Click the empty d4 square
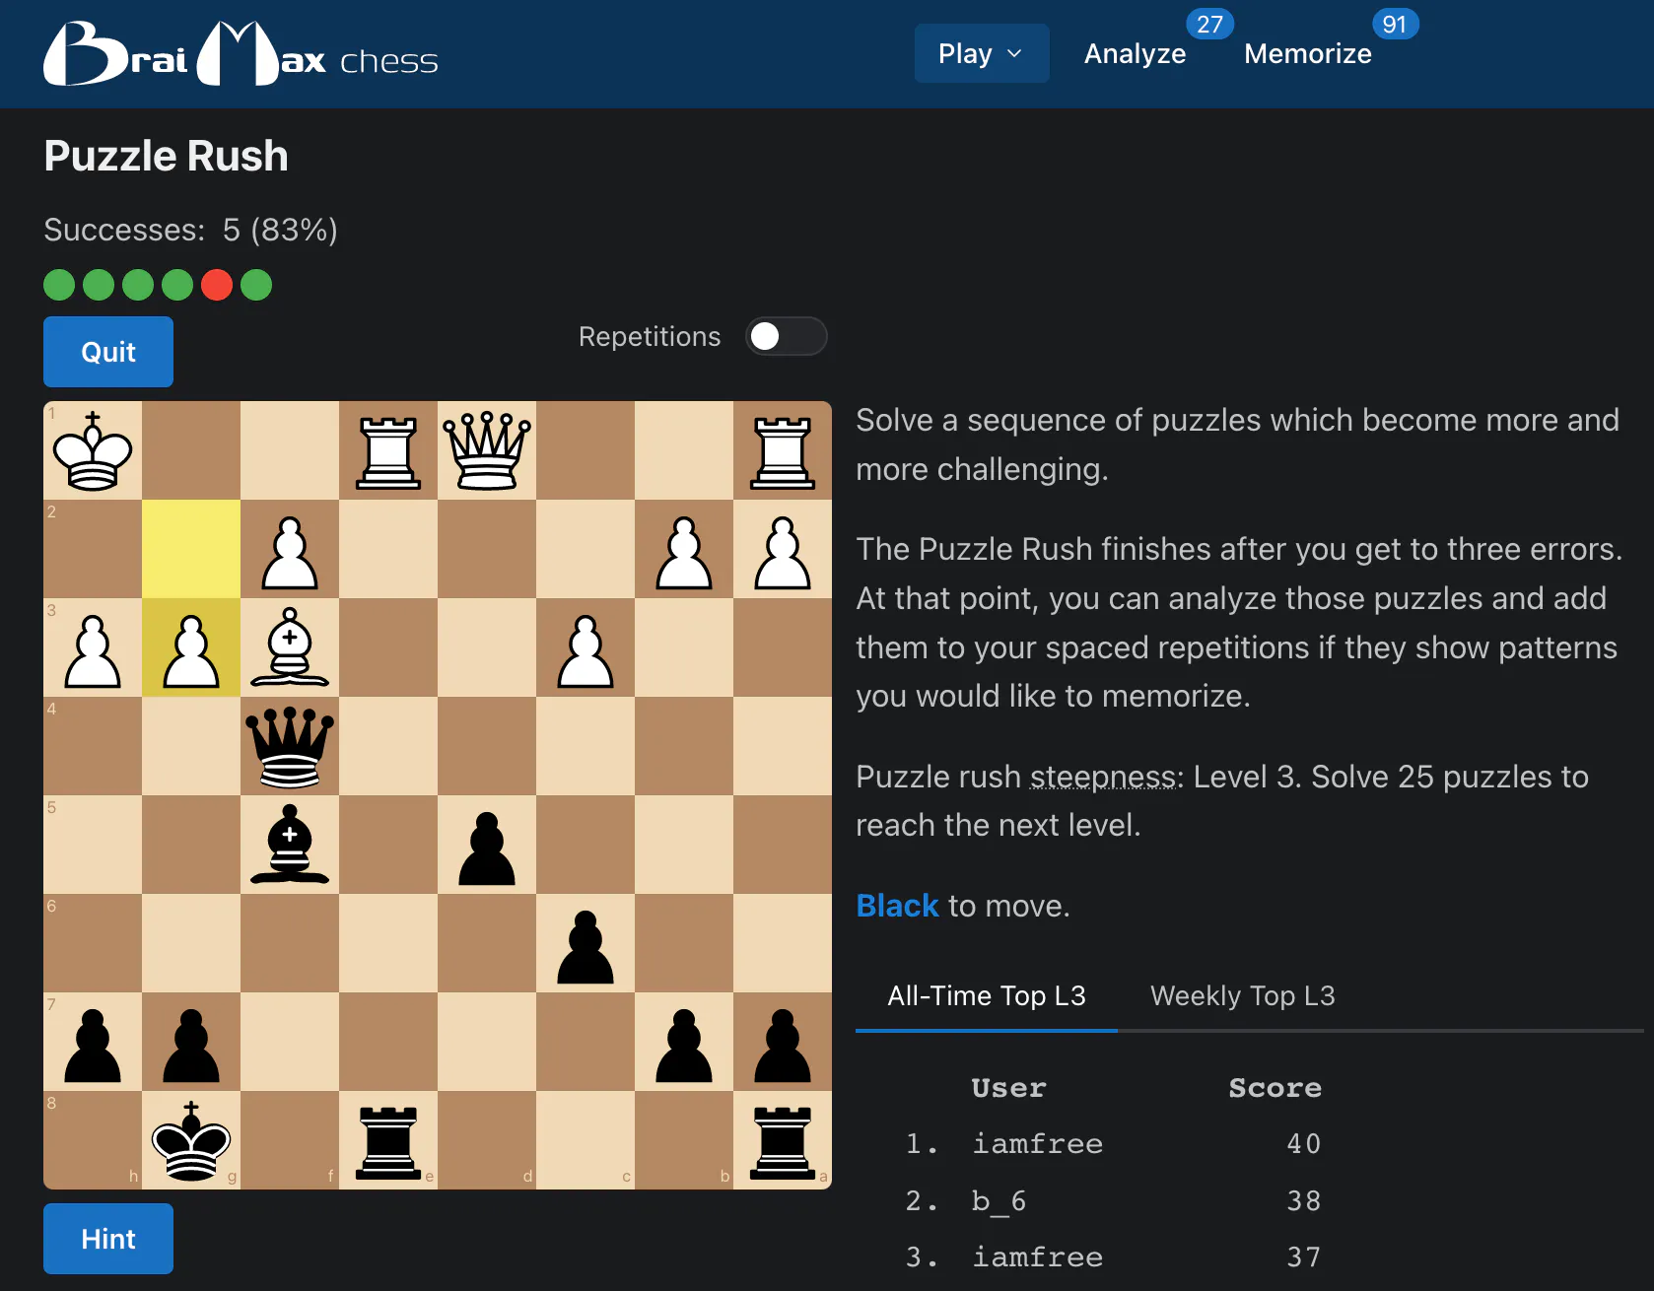The image size is (1654, 1291). click(x=487, y=746)
